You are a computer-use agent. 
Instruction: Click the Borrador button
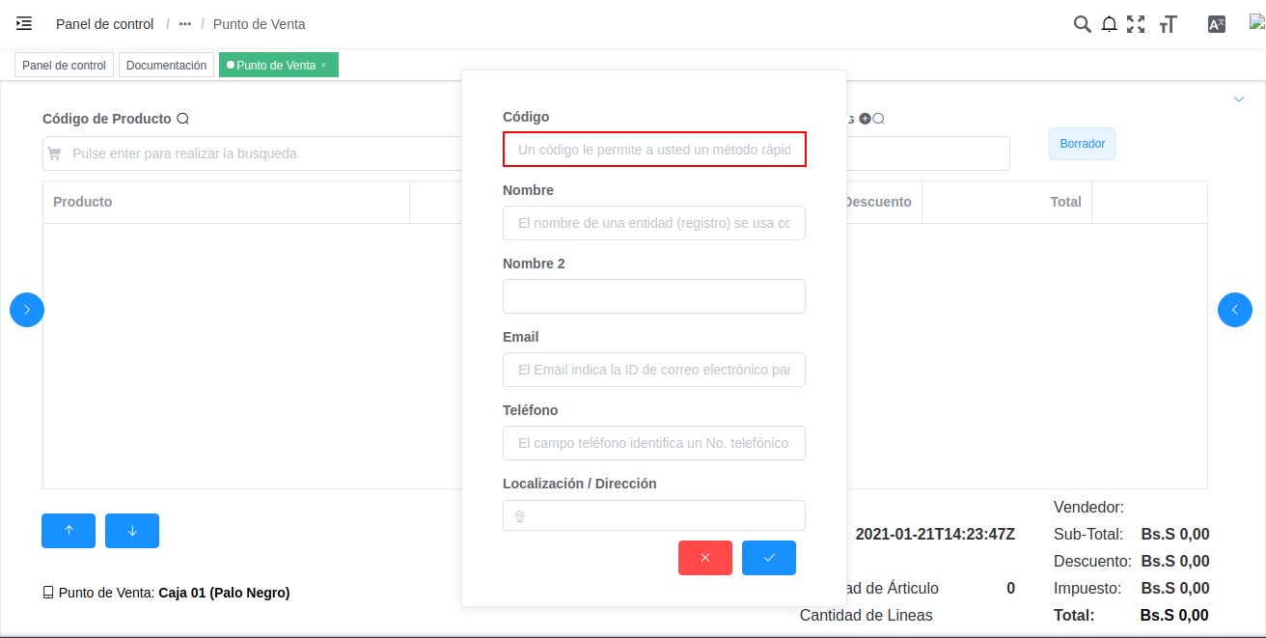[x=1082, y=143]
